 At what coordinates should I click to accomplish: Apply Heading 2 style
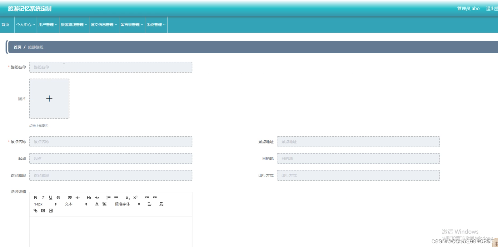(97, 198)
